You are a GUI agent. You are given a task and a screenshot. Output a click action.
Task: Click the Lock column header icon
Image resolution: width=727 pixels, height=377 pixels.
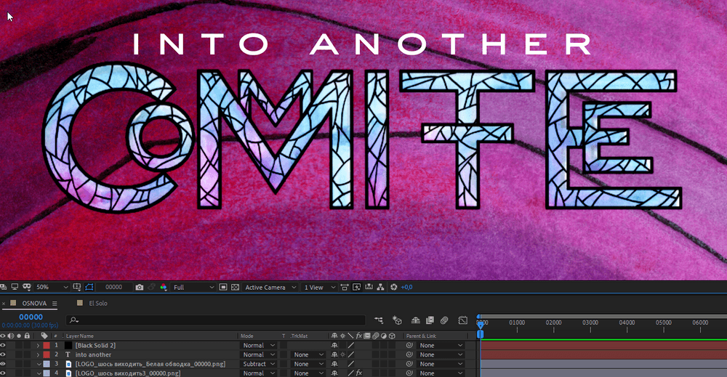27,336
